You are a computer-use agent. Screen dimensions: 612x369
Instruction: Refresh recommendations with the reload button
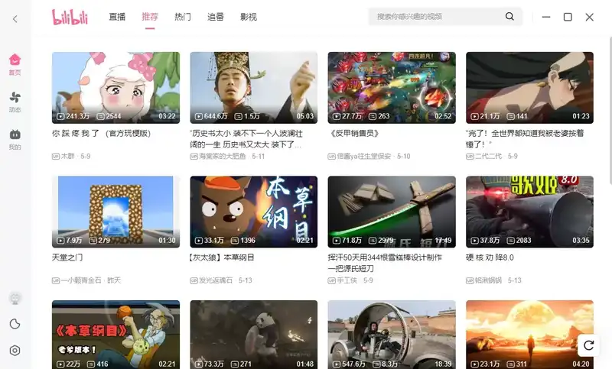pos(588,345)
